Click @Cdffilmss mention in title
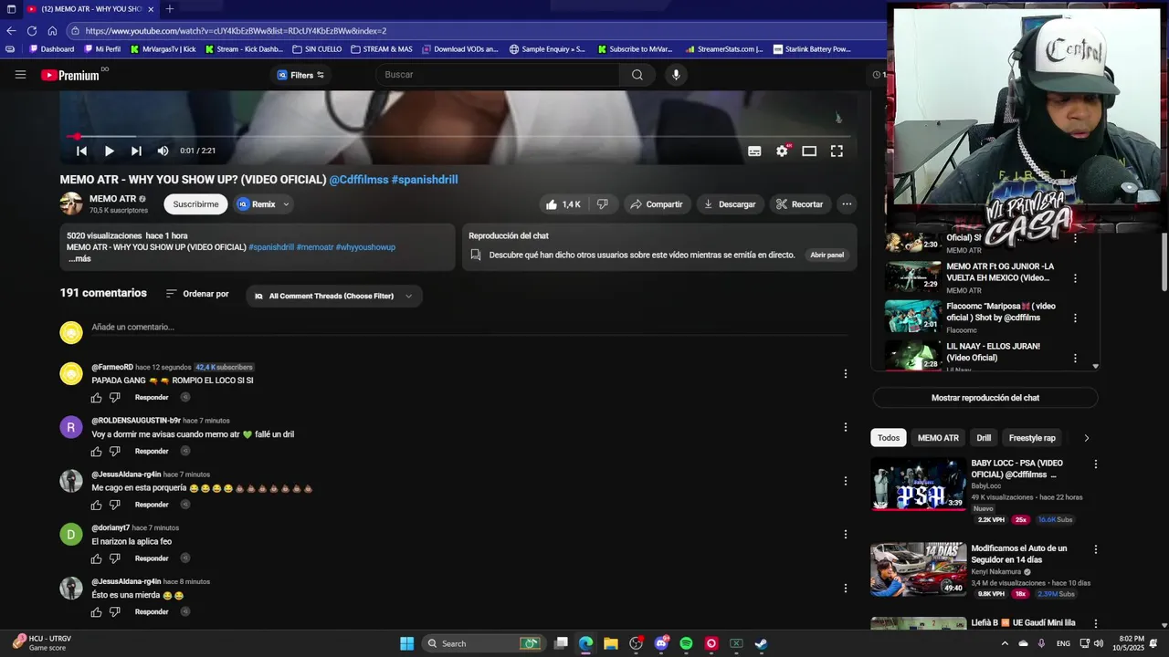 (359, 180)
